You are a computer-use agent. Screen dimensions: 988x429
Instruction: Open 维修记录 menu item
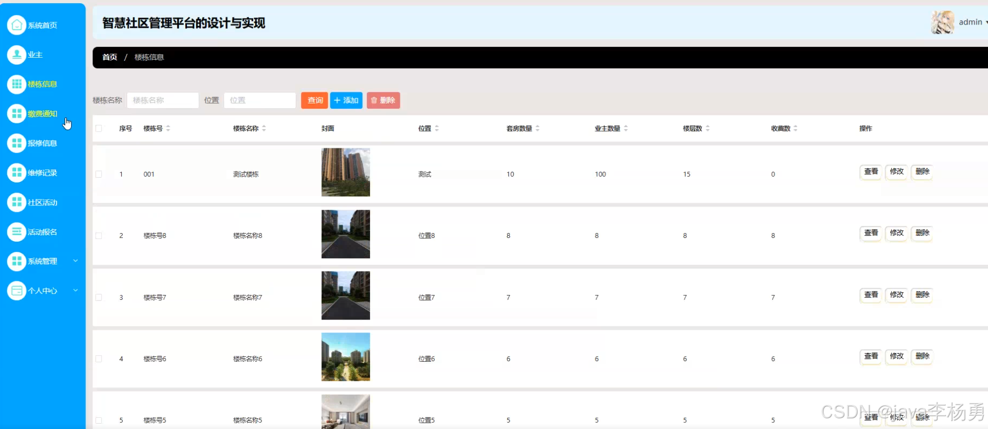click(x=43, y=173)
